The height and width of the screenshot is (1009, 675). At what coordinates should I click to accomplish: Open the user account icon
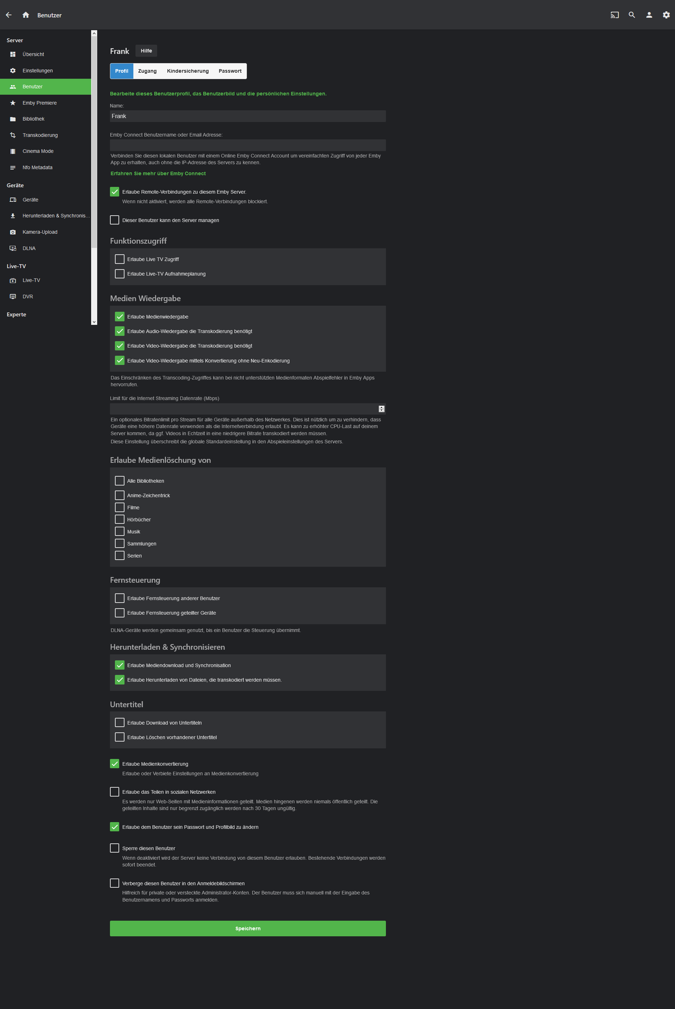point(649,15)
